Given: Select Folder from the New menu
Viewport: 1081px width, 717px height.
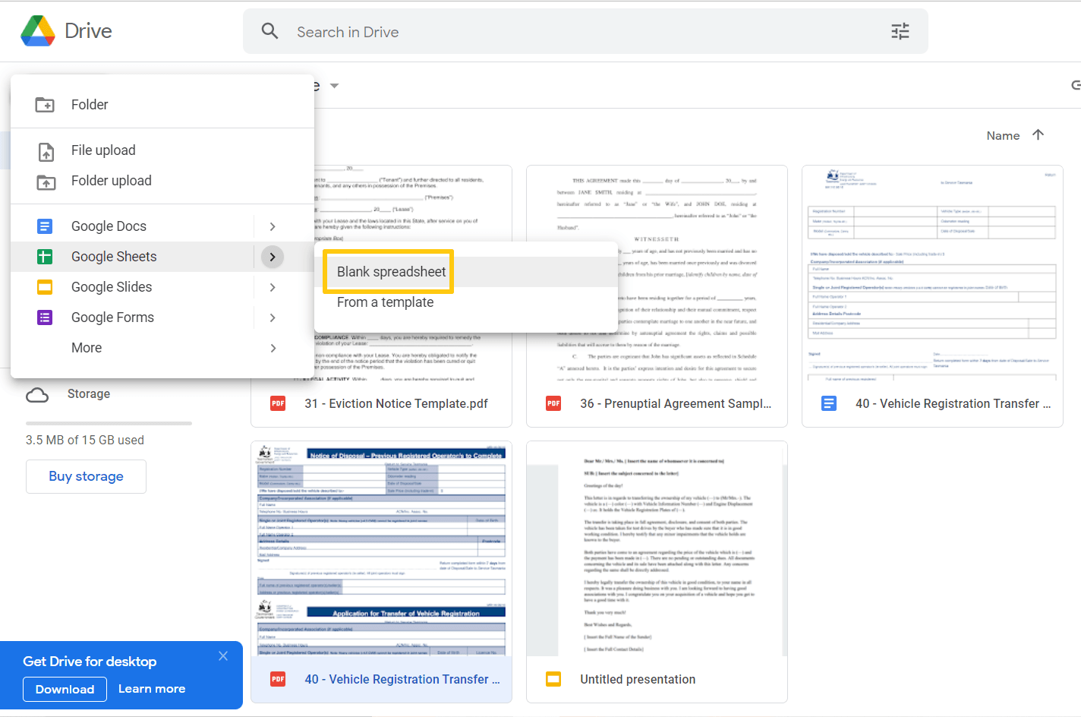Looking at the screenshot, I should coord(162,105).
